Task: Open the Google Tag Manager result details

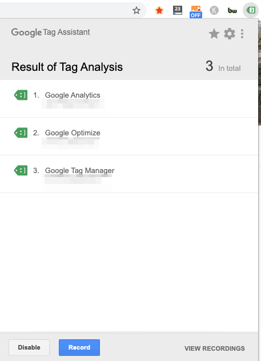Action: (x=129, y=174)
